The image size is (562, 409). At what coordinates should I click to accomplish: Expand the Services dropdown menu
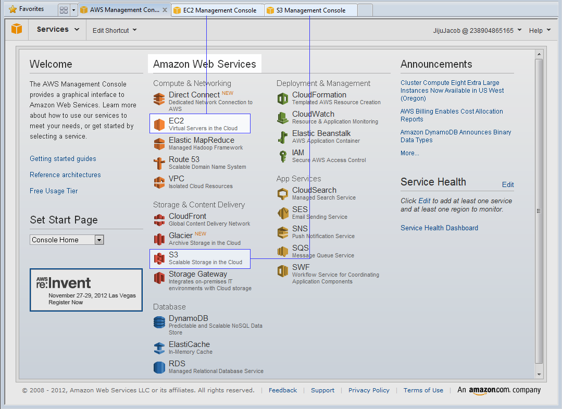58,30
